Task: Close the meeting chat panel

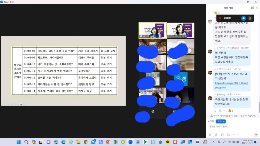Action: [257, 7]
